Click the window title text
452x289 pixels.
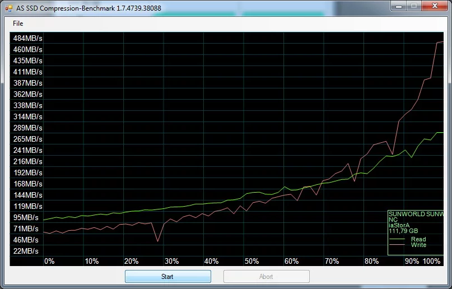tap(88, 8)
